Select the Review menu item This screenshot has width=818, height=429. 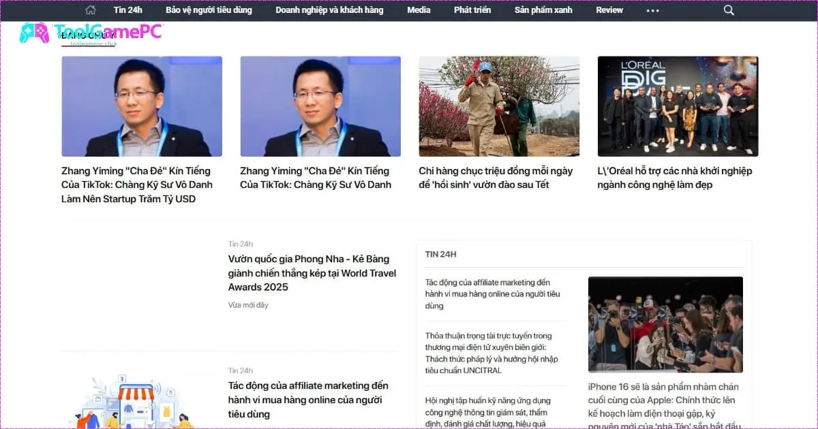click(609, 10)
